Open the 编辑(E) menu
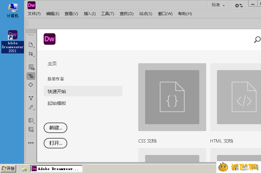 click(53, 14)
